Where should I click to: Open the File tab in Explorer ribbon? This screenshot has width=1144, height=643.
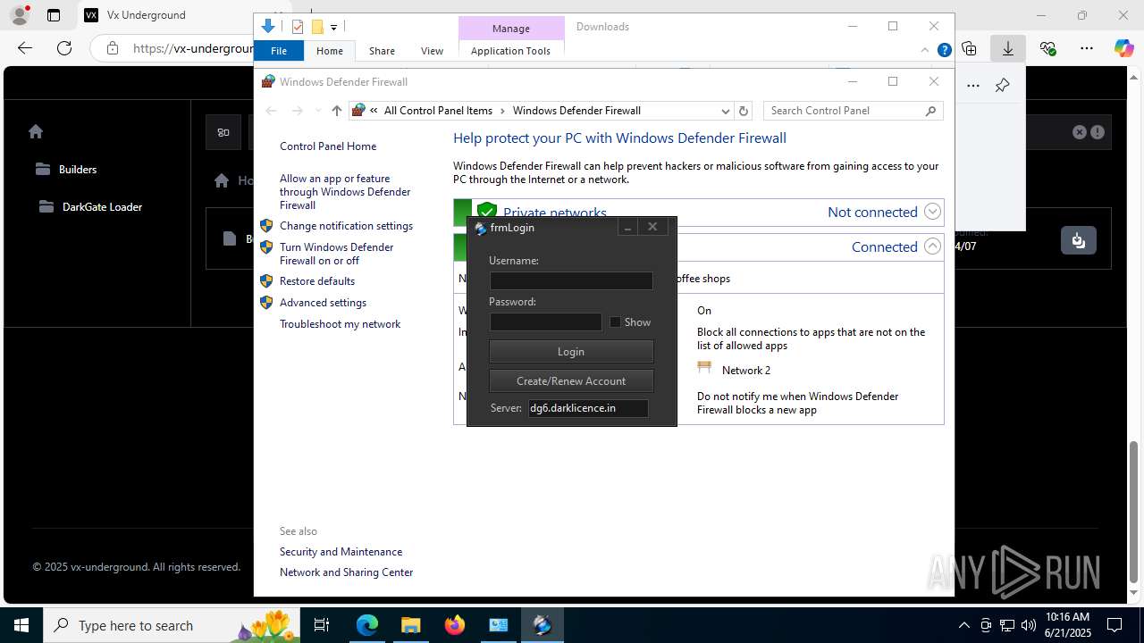[279, 51]
